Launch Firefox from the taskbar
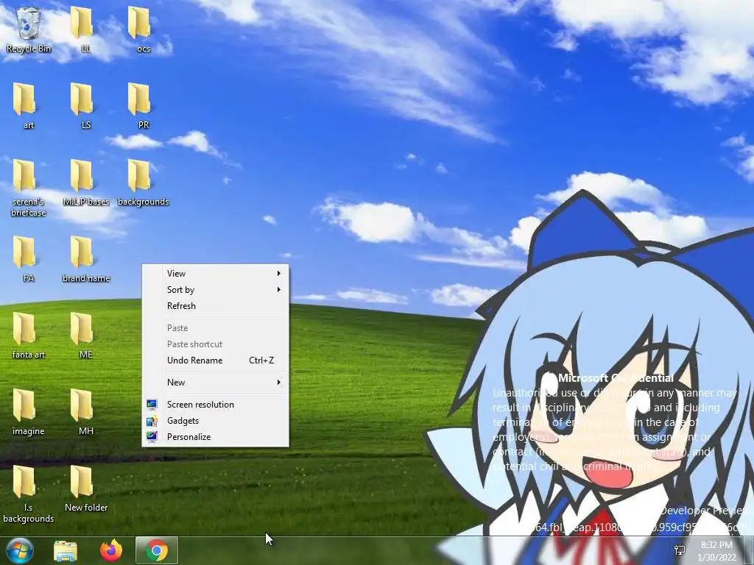 tap(111, 550)
